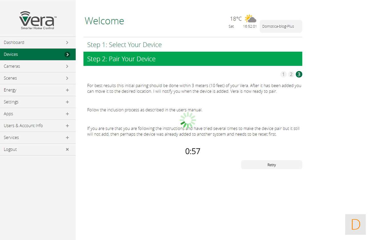371x240 pixels.
Task: Open the Dashboard menu item
Action: click(14, 43)
